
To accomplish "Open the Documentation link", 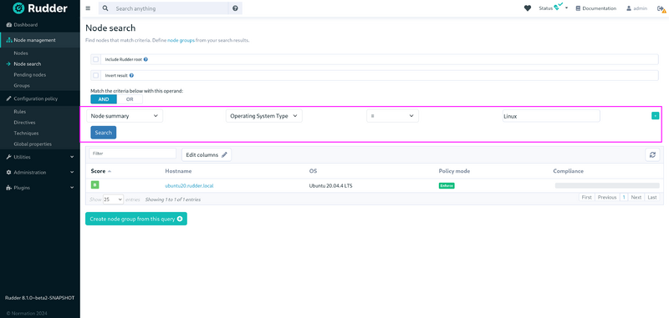I will click(595, 8).
